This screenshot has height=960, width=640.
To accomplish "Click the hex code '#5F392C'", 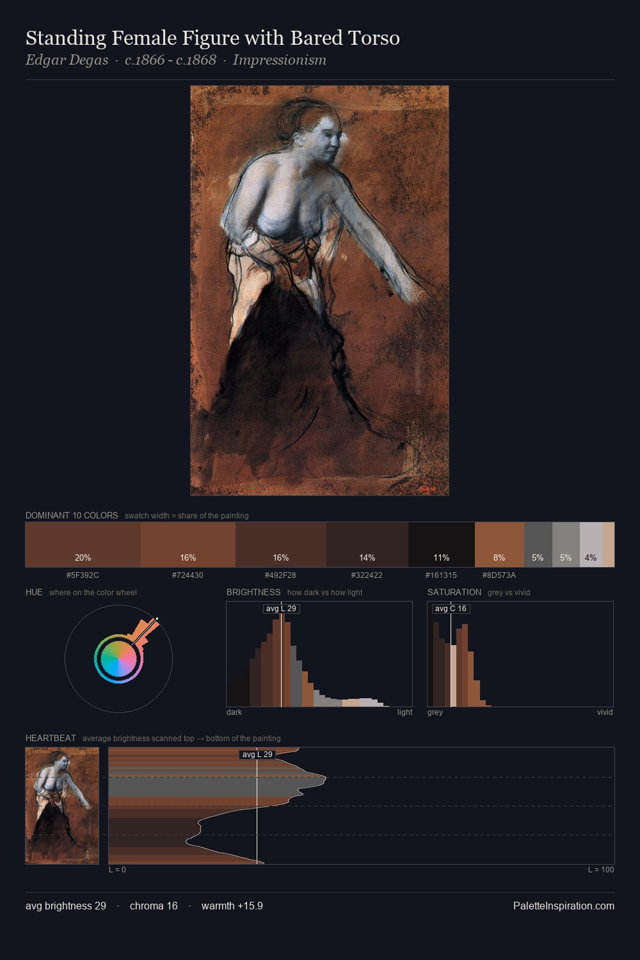I will pos(83,575).
